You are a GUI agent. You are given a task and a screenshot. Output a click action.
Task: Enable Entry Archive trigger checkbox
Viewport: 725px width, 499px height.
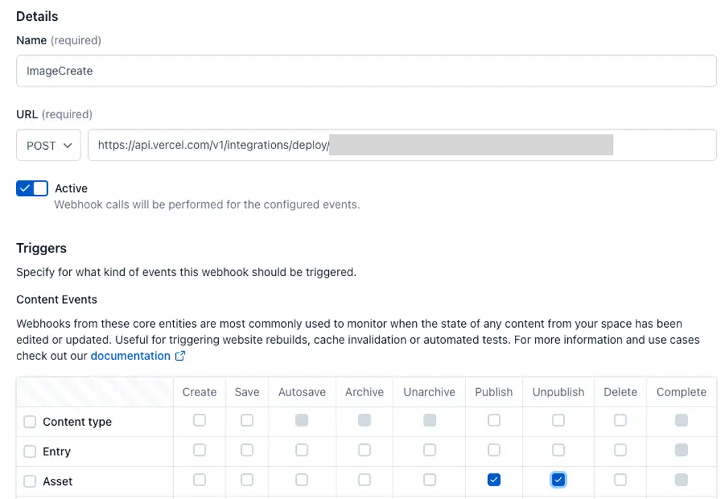[x=365, y=450]
